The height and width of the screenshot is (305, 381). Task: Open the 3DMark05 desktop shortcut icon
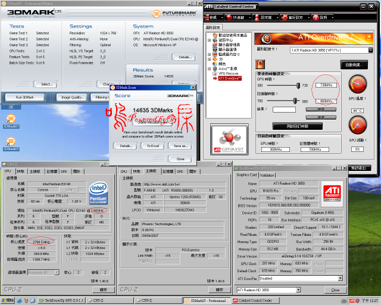(x=11, y=141)
